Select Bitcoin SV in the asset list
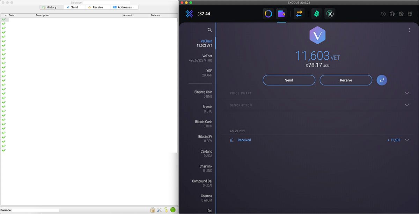Viewport: 419px width, 214px height. click(205, 139)
